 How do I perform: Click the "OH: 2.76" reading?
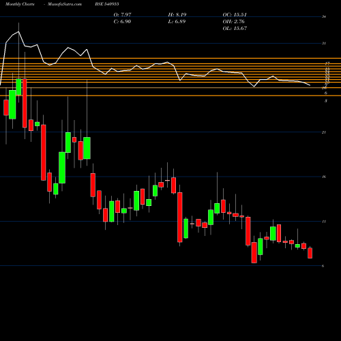click(x=233, y=22)
